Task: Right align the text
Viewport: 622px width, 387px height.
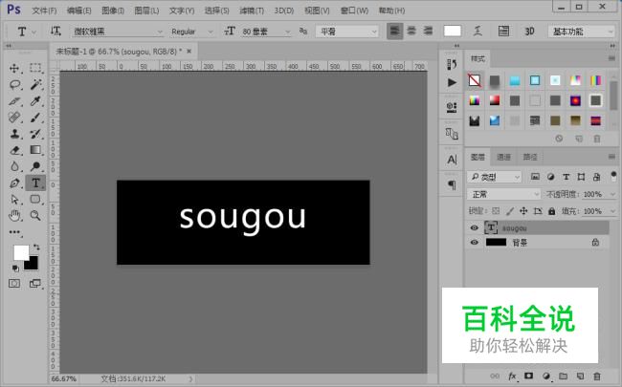Action: point(428,31)
